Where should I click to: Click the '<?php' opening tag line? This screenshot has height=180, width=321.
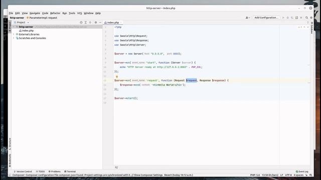coord(118,27)
